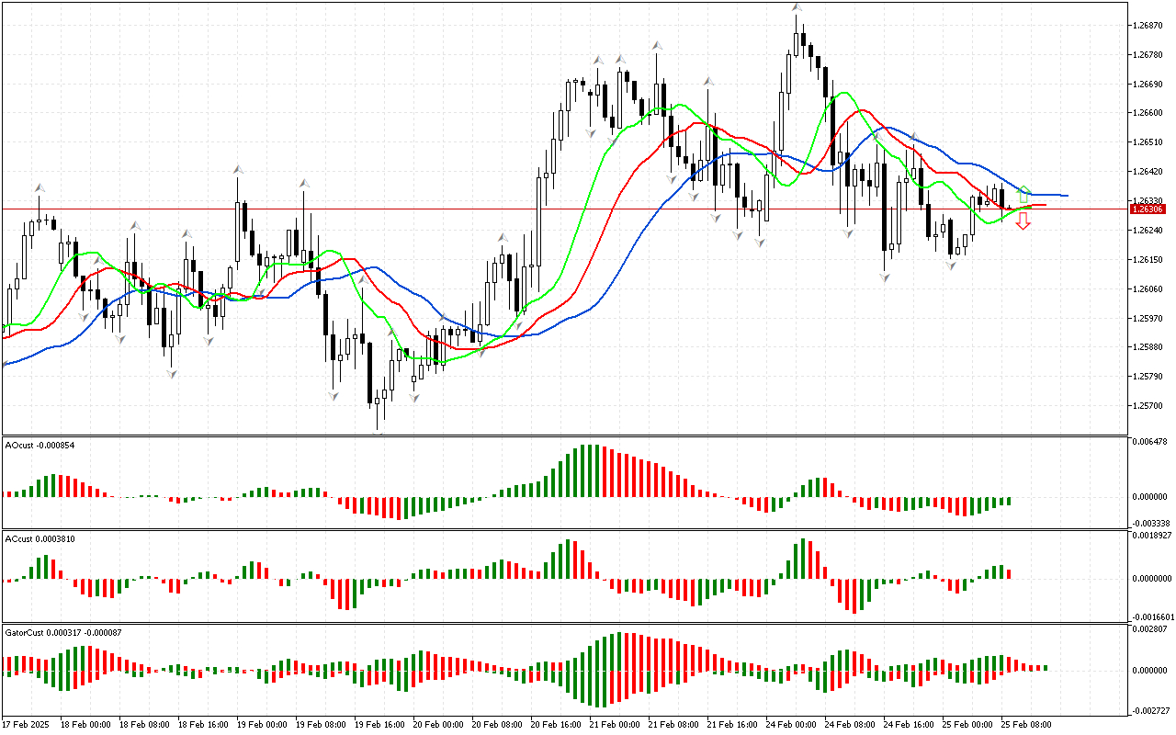Click the 1.25700 price axis label

click(x=1149, y=406)
